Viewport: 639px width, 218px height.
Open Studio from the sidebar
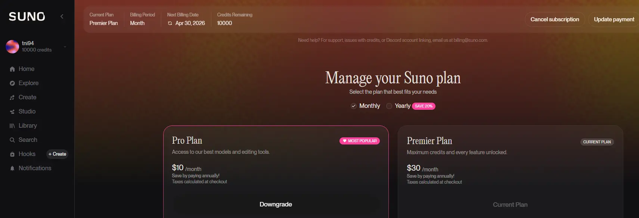pyautogui.click(x=27, y=112)
